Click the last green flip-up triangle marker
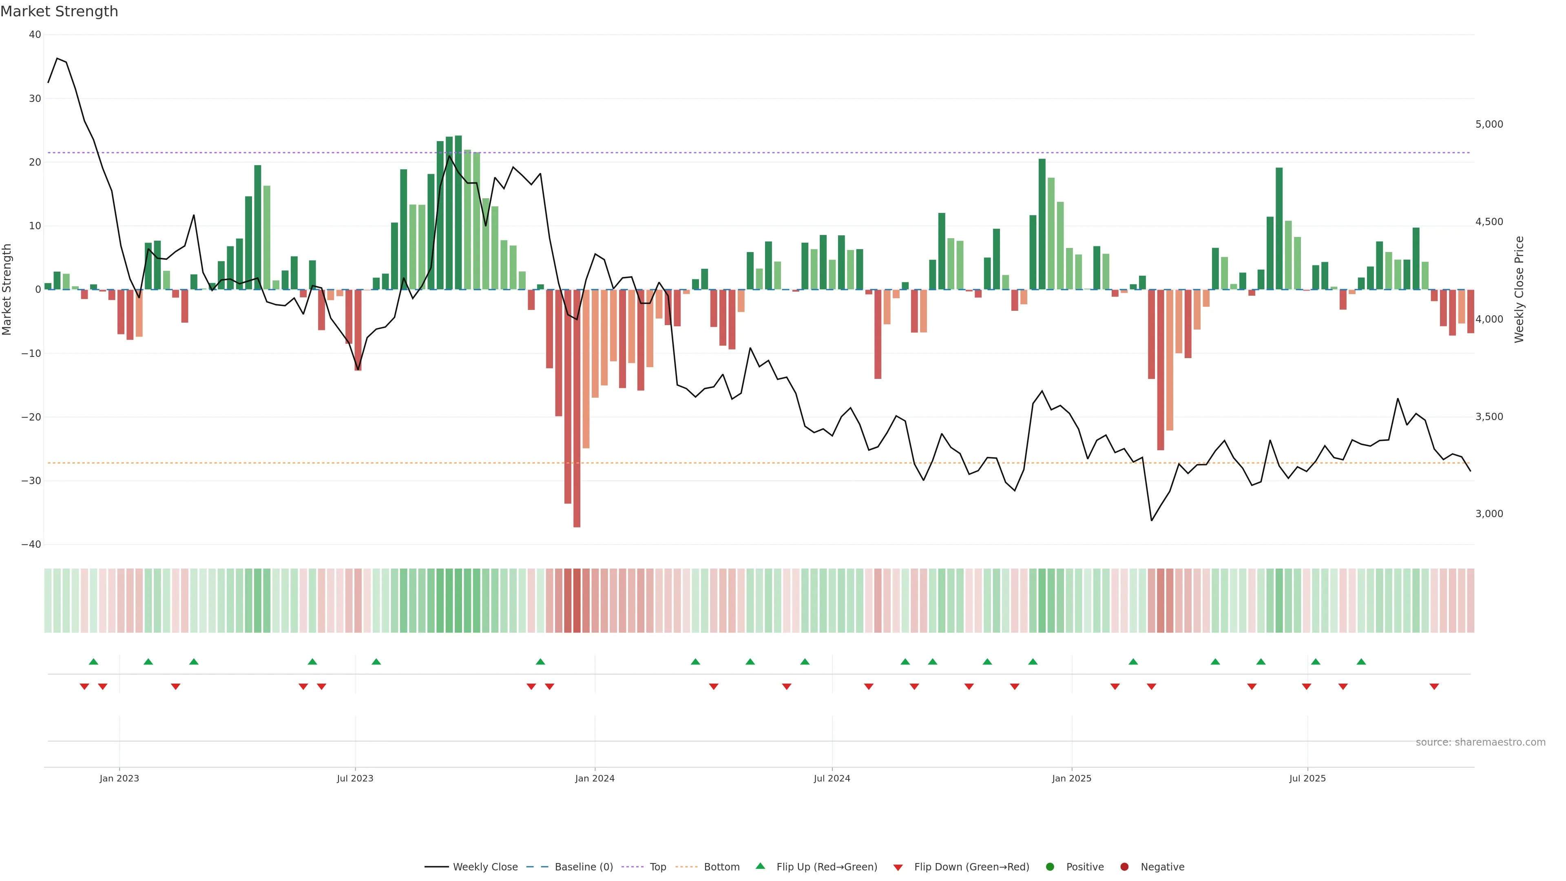The width and height of the screenshot is (1566, 881). click(1361, 662)
